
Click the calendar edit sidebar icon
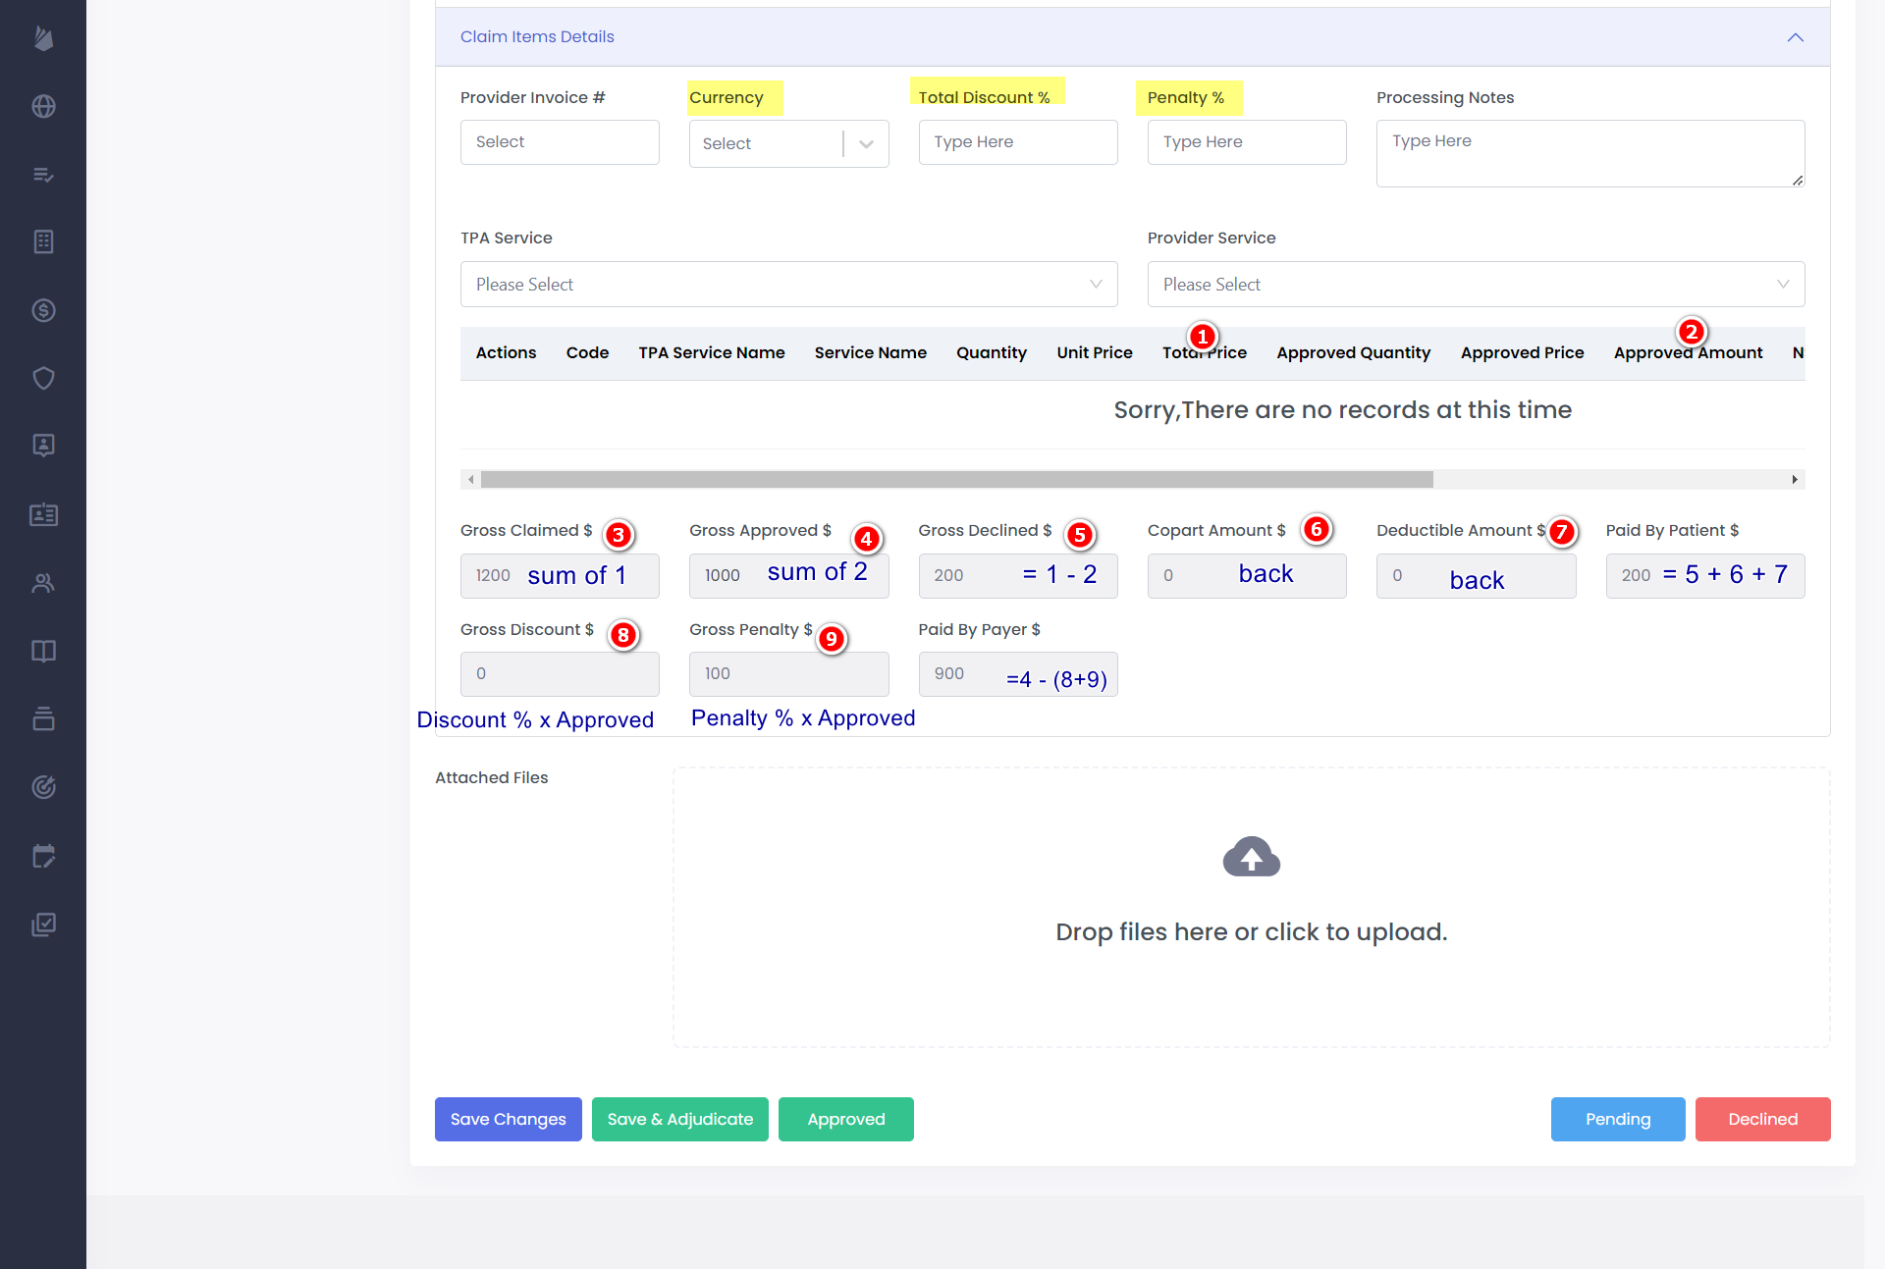point(43,856)
